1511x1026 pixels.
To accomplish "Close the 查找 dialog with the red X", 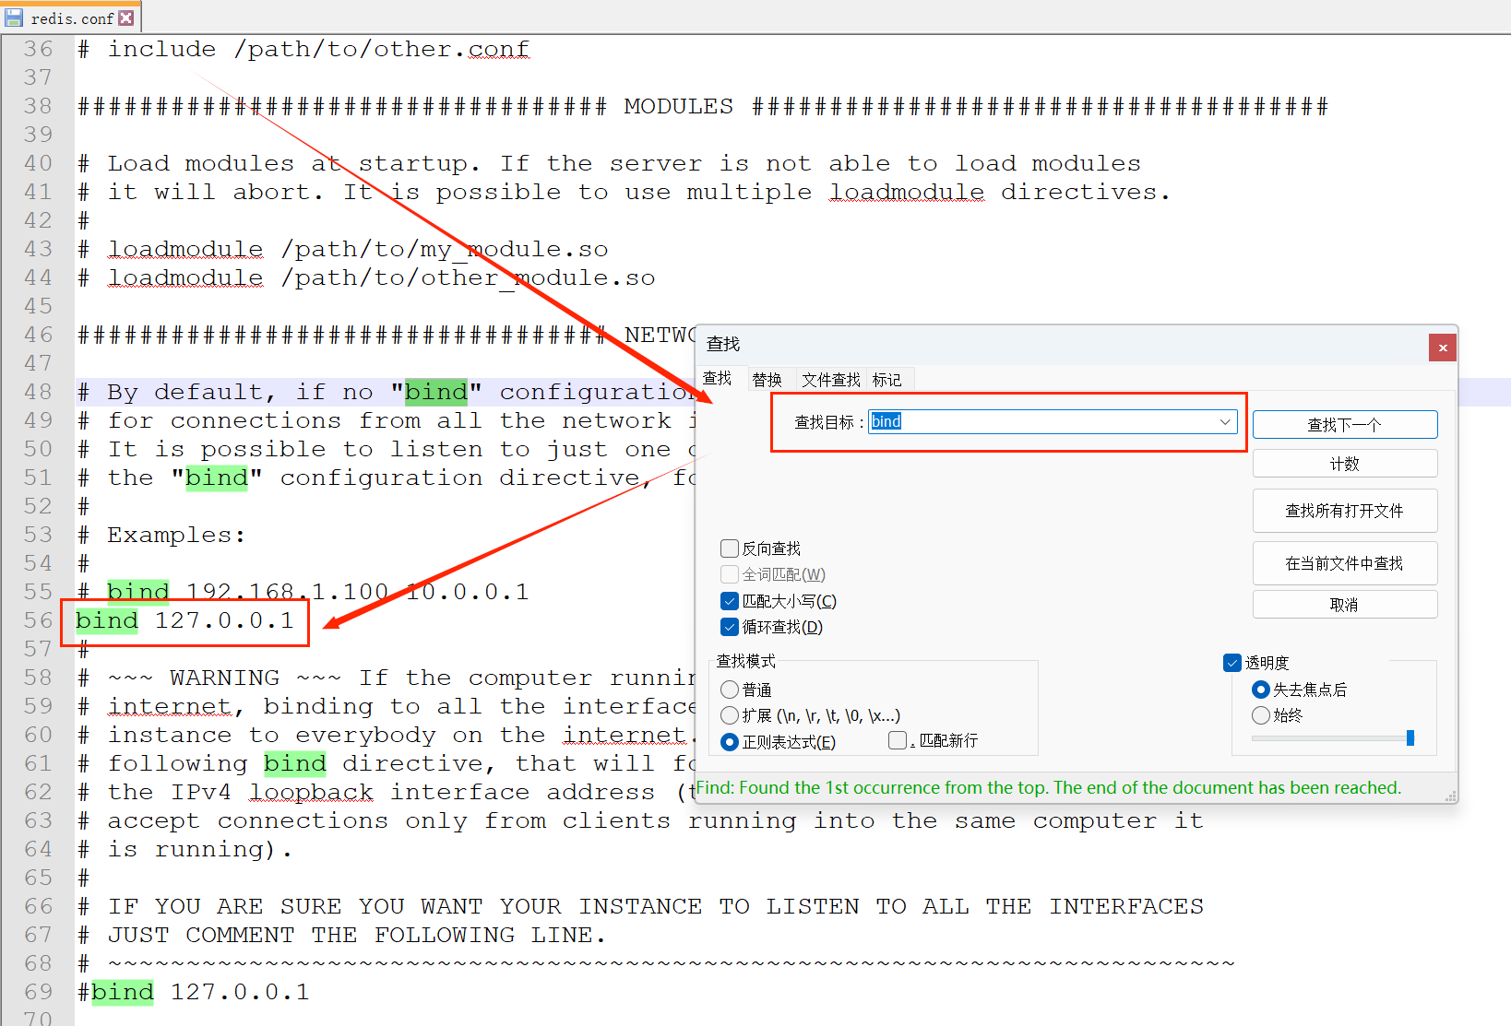I will tap(1443, 348).
